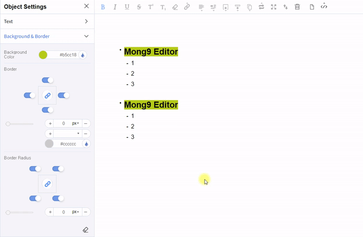Click the border color eyedropper icon
This screenshot has height=237, width=363.
pyautogui.click(x=86, y=144)
